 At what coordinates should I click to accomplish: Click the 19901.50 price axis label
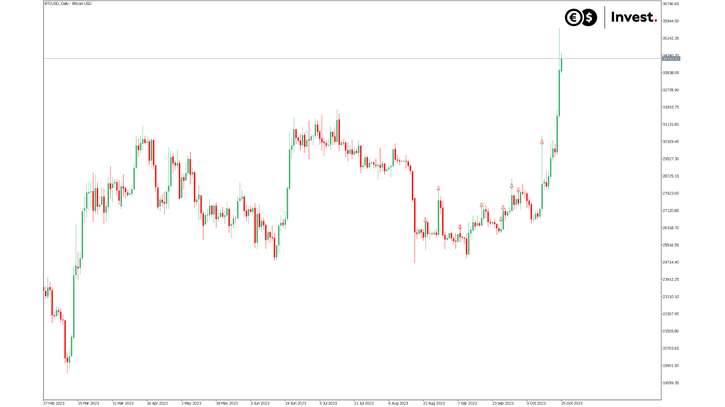[x=671, y=366]
